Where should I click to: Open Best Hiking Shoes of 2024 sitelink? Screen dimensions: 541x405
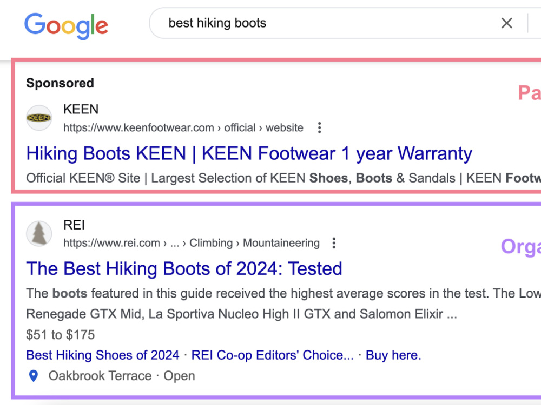pos(103,355)
